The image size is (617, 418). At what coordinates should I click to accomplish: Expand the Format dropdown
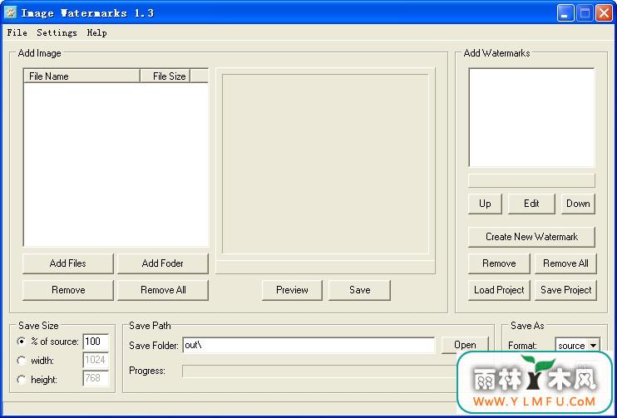click(593, 346)
